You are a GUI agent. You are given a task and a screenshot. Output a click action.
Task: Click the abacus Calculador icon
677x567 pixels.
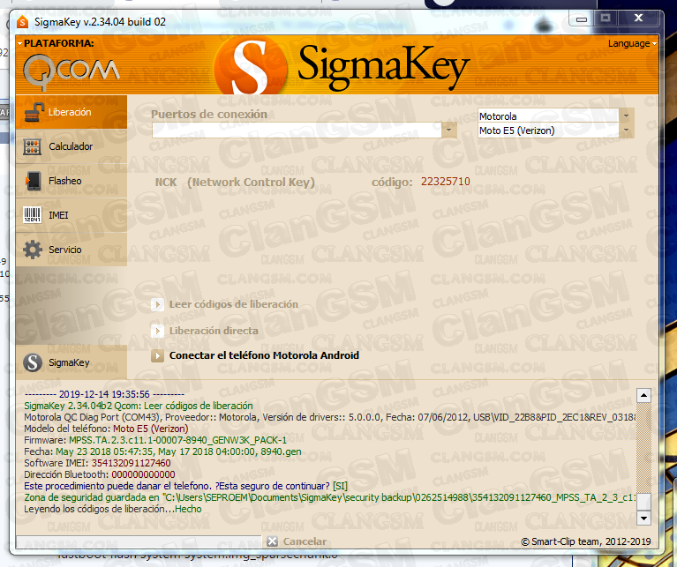click(x=33, y=146)
